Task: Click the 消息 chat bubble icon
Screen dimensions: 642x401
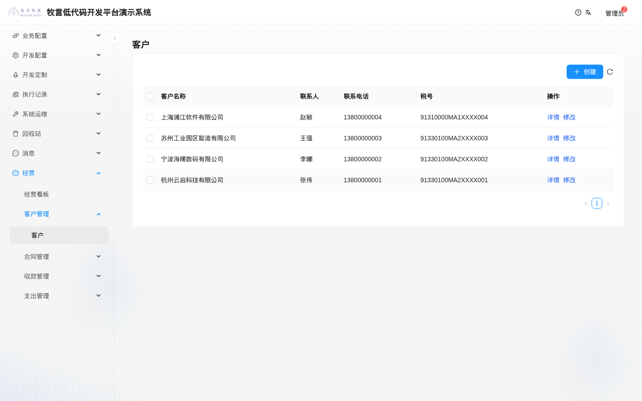Action: click(x=16, y=153)
